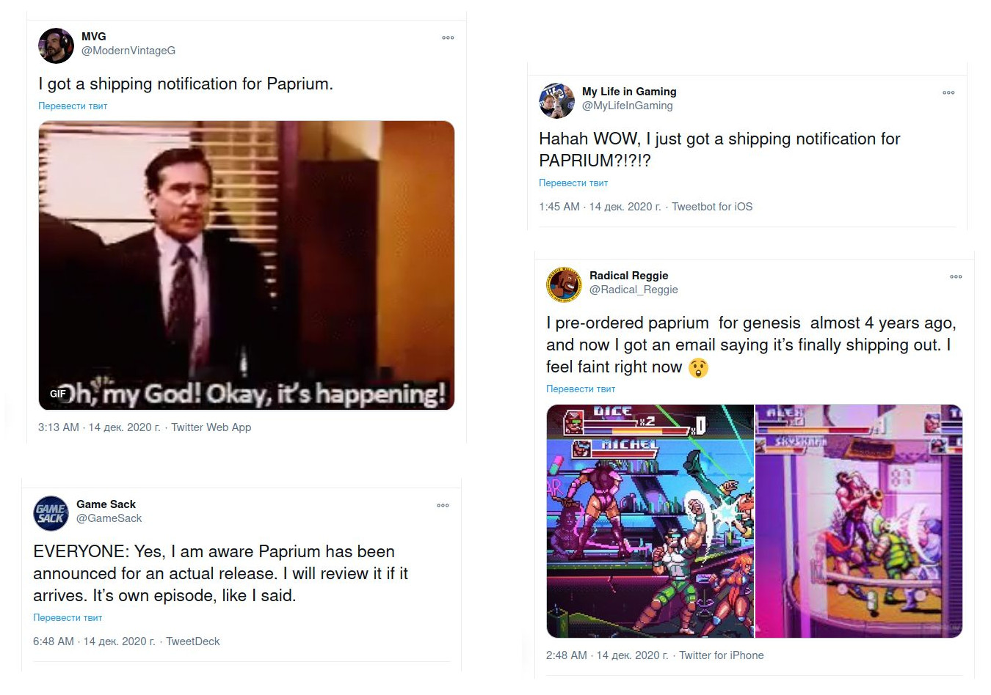Open the left Paprium screenshot with Dice
991x695 pixels.
click(x=650, y=521)
